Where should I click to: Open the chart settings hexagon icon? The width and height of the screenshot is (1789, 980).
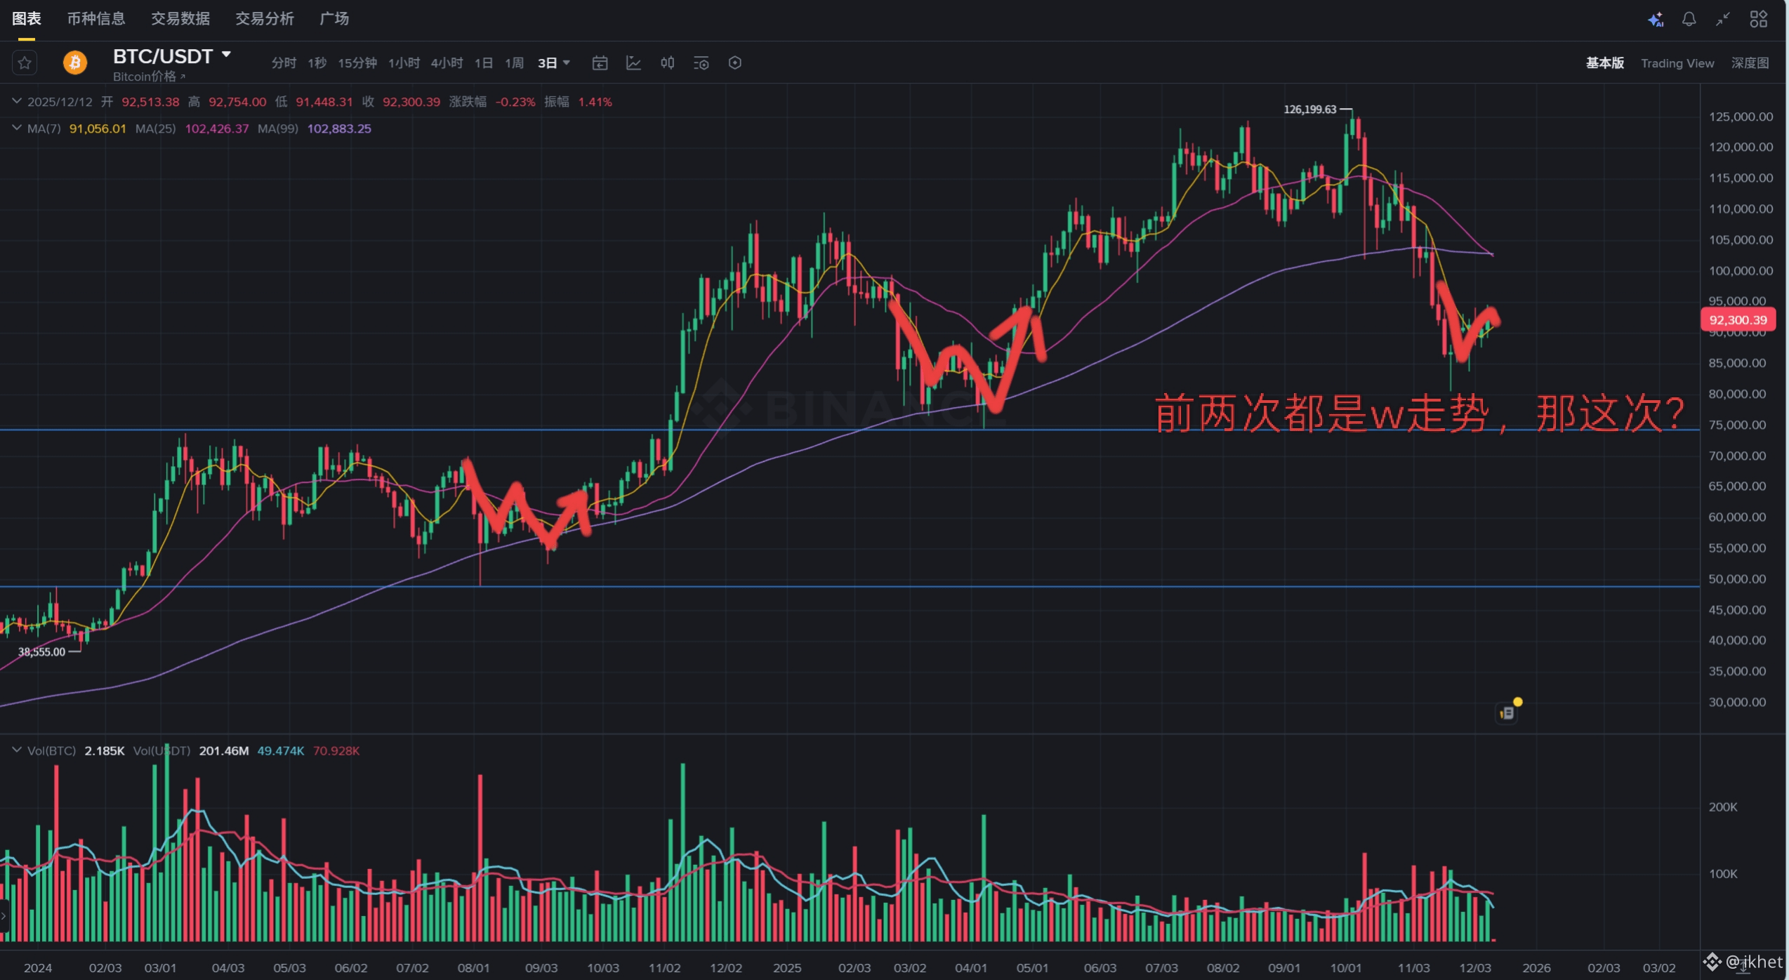click(734, 63)
